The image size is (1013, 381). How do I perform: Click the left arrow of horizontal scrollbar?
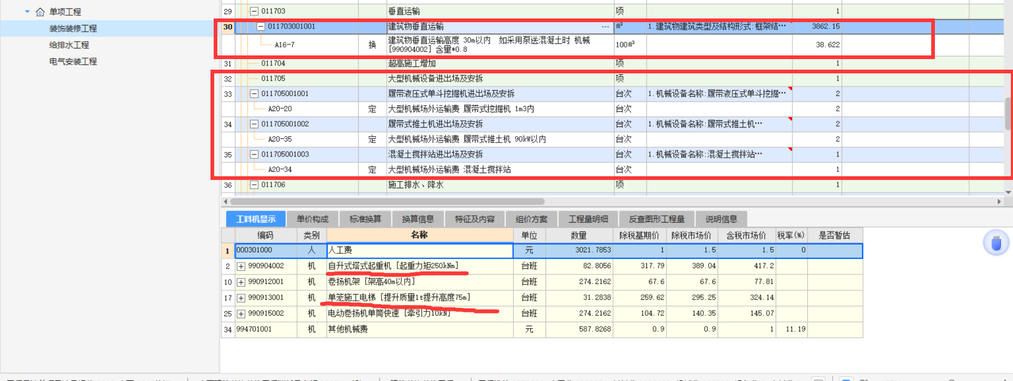coord(226,202)
